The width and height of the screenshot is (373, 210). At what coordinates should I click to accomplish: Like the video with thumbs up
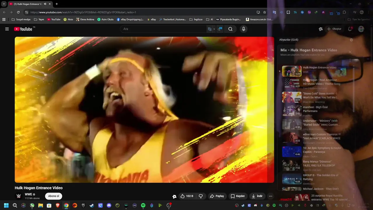pyautogui.click(x=187, y=196)
